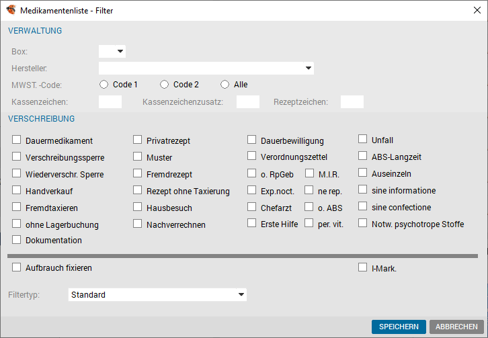Select the MWST Code 2 radio button

(164, 85)
